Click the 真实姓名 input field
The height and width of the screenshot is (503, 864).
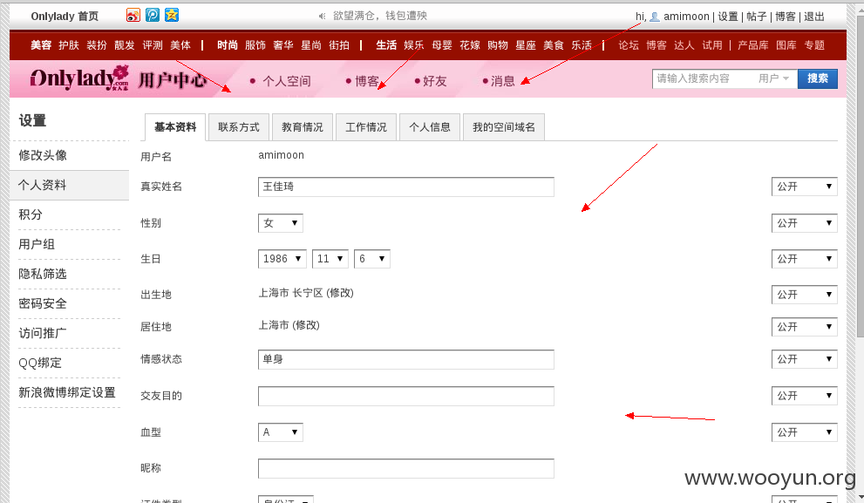click(406, 187)
